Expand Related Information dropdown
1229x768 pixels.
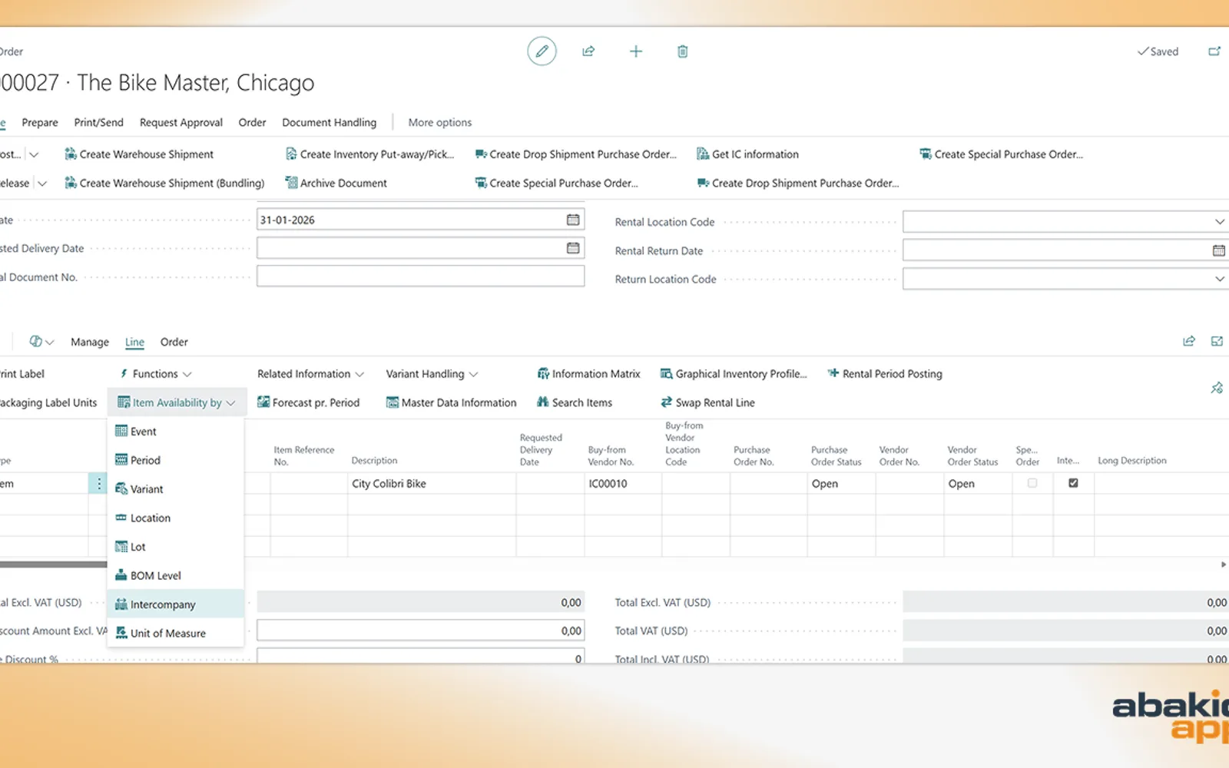[310, 374]
